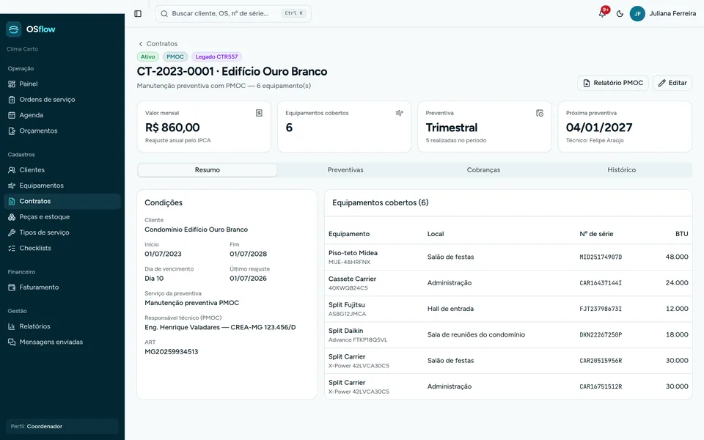
Task: Click the Relatórios chart icon
Action: tap(12, 326)
